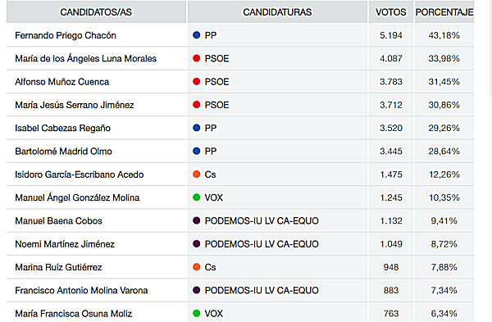Click Francisco Antonio Molina Varona row

[240, 290]
